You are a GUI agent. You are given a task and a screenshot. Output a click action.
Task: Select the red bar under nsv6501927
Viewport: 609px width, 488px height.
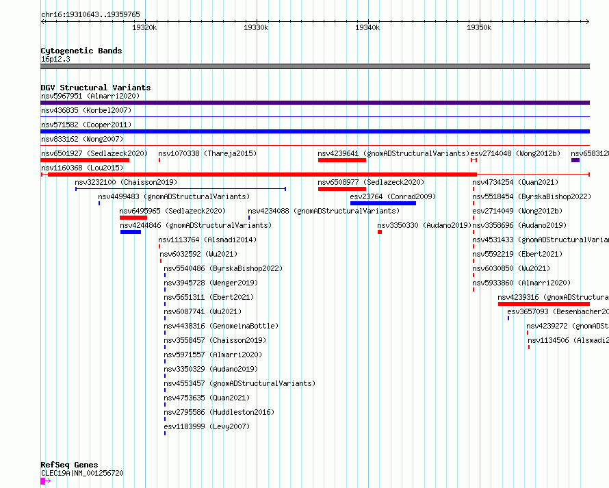tap(85, 160)
